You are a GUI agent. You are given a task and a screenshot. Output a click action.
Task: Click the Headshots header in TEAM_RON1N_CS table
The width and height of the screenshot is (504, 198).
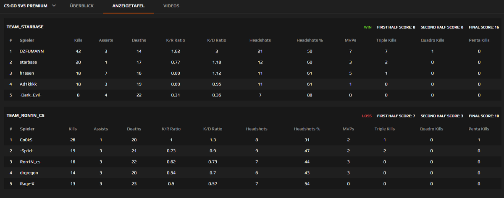[x=257, y=129]
